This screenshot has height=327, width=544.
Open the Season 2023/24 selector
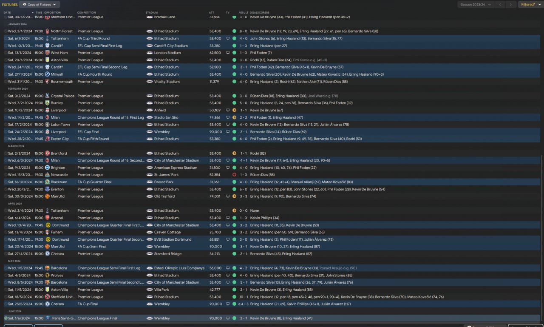(476, 5)
